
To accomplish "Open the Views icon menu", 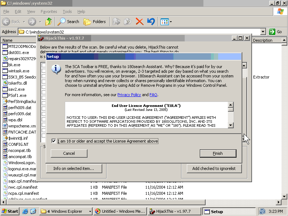I will pos(165,22).
